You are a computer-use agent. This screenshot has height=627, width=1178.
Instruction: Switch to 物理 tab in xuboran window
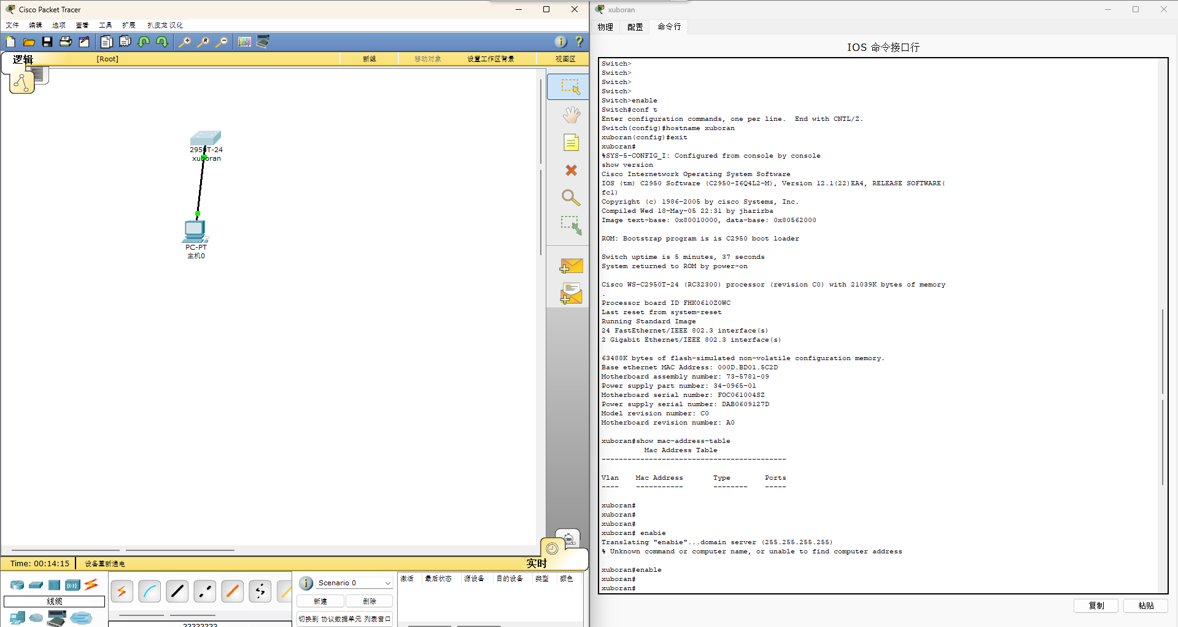(x=605, y=27)
